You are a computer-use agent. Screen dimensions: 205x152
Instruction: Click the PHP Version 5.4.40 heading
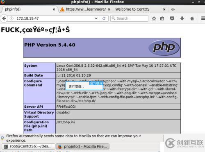50,45
